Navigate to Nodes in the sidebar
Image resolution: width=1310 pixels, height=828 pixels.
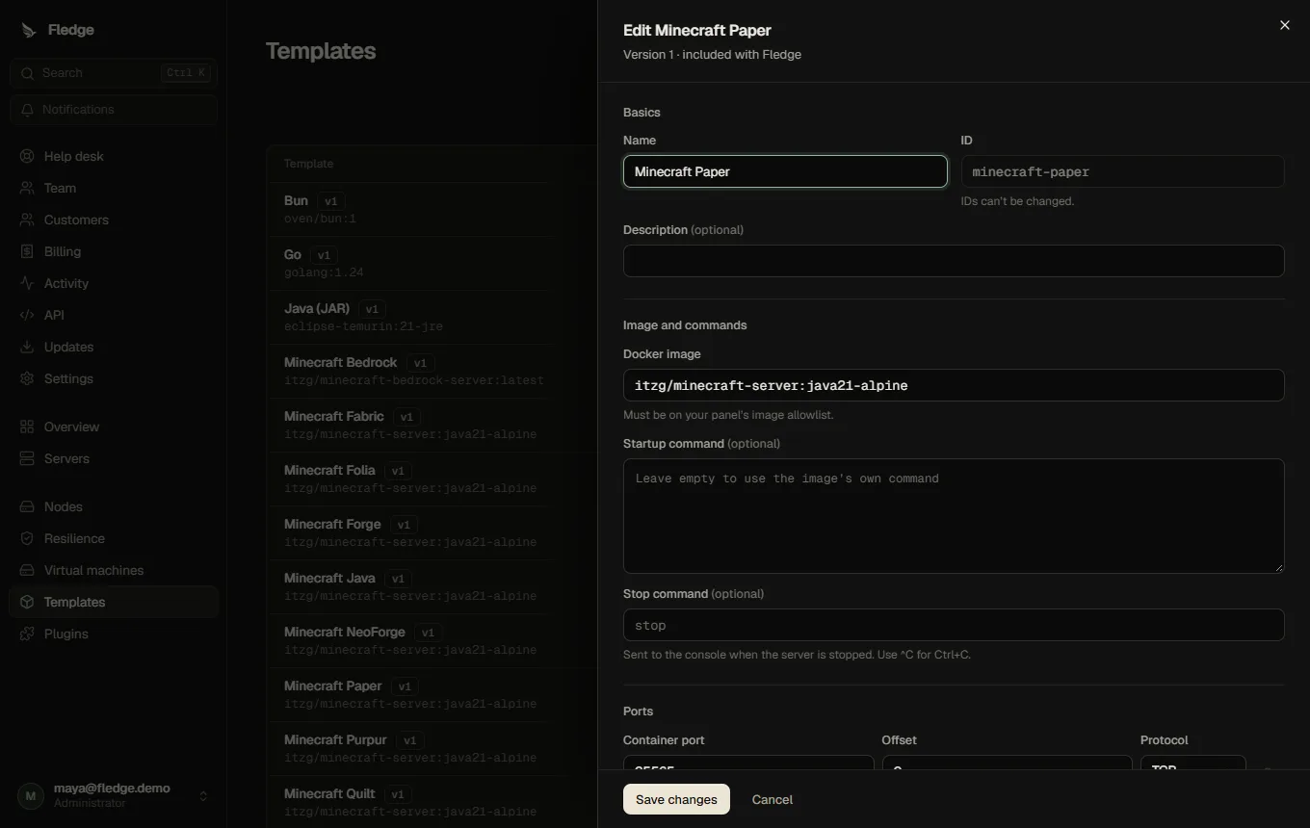114,506
